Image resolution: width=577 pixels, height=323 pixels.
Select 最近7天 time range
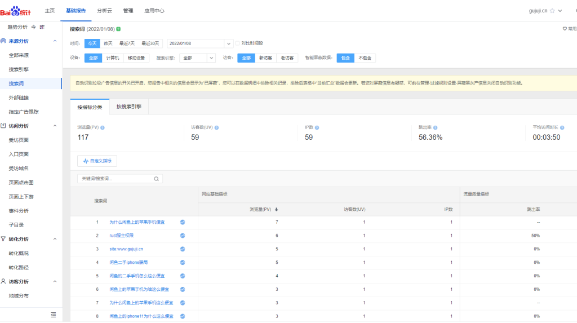[x=127, y=43]
